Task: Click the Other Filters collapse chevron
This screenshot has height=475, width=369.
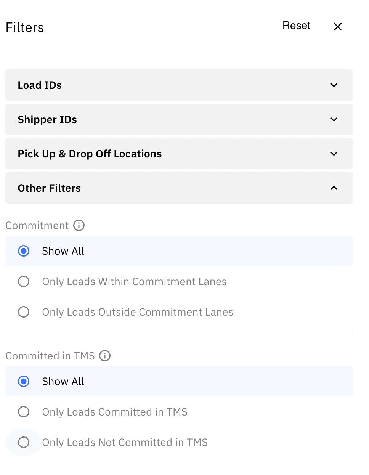Action: pos(334,188)
